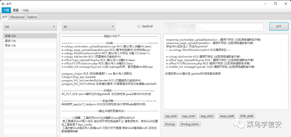This screenshot has width=291, height=137.
Task: Switch to the Tasklist tab
Action: click(x=33, y=17)
